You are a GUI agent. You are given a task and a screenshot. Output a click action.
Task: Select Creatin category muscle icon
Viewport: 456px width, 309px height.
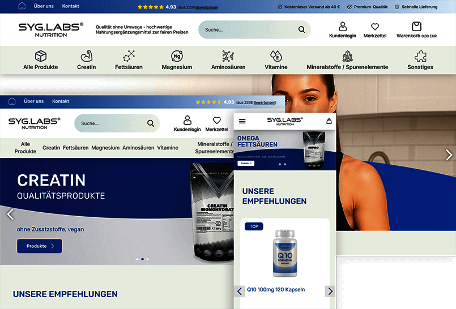pyautogui.click(x=87, y=55)
